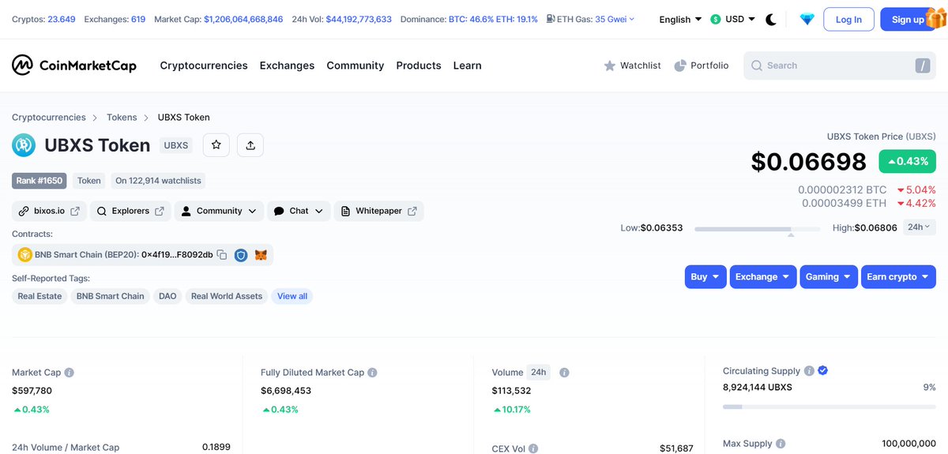Toggle dark mode moon icon
The width and height of the screenshot is (948, 454).
pos(771,19)
